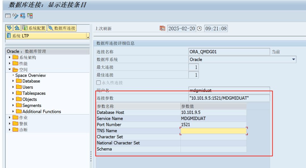The width and height of the screenshot is (306, 168).
Task: Click the Database folder icon
Action: (x=19, y=81)
